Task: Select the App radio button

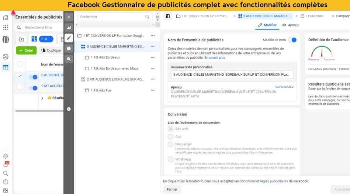Action: pos(170,136)
